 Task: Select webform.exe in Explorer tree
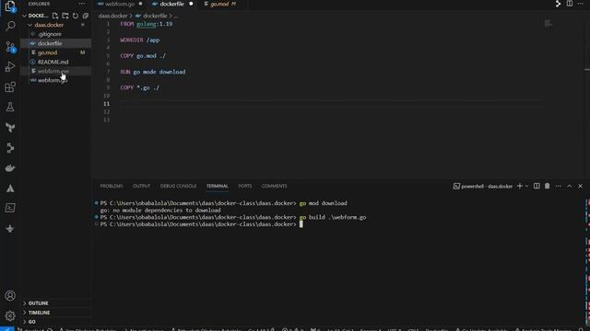(x=55, y=71)
